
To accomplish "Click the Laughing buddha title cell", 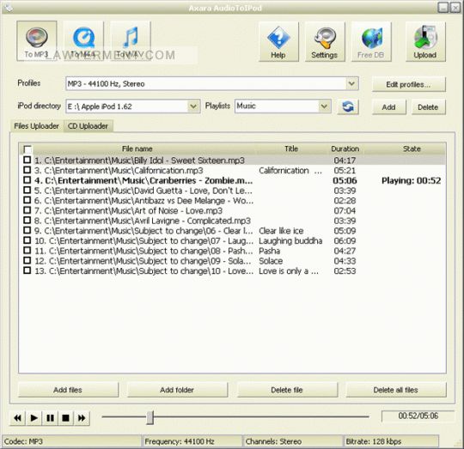I will (290, 241).
